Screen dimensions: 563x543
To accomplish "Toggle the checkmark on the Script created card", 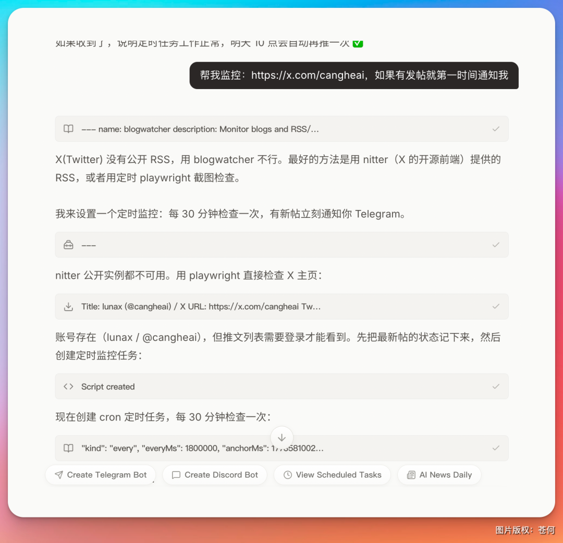I will click(496, 386).
